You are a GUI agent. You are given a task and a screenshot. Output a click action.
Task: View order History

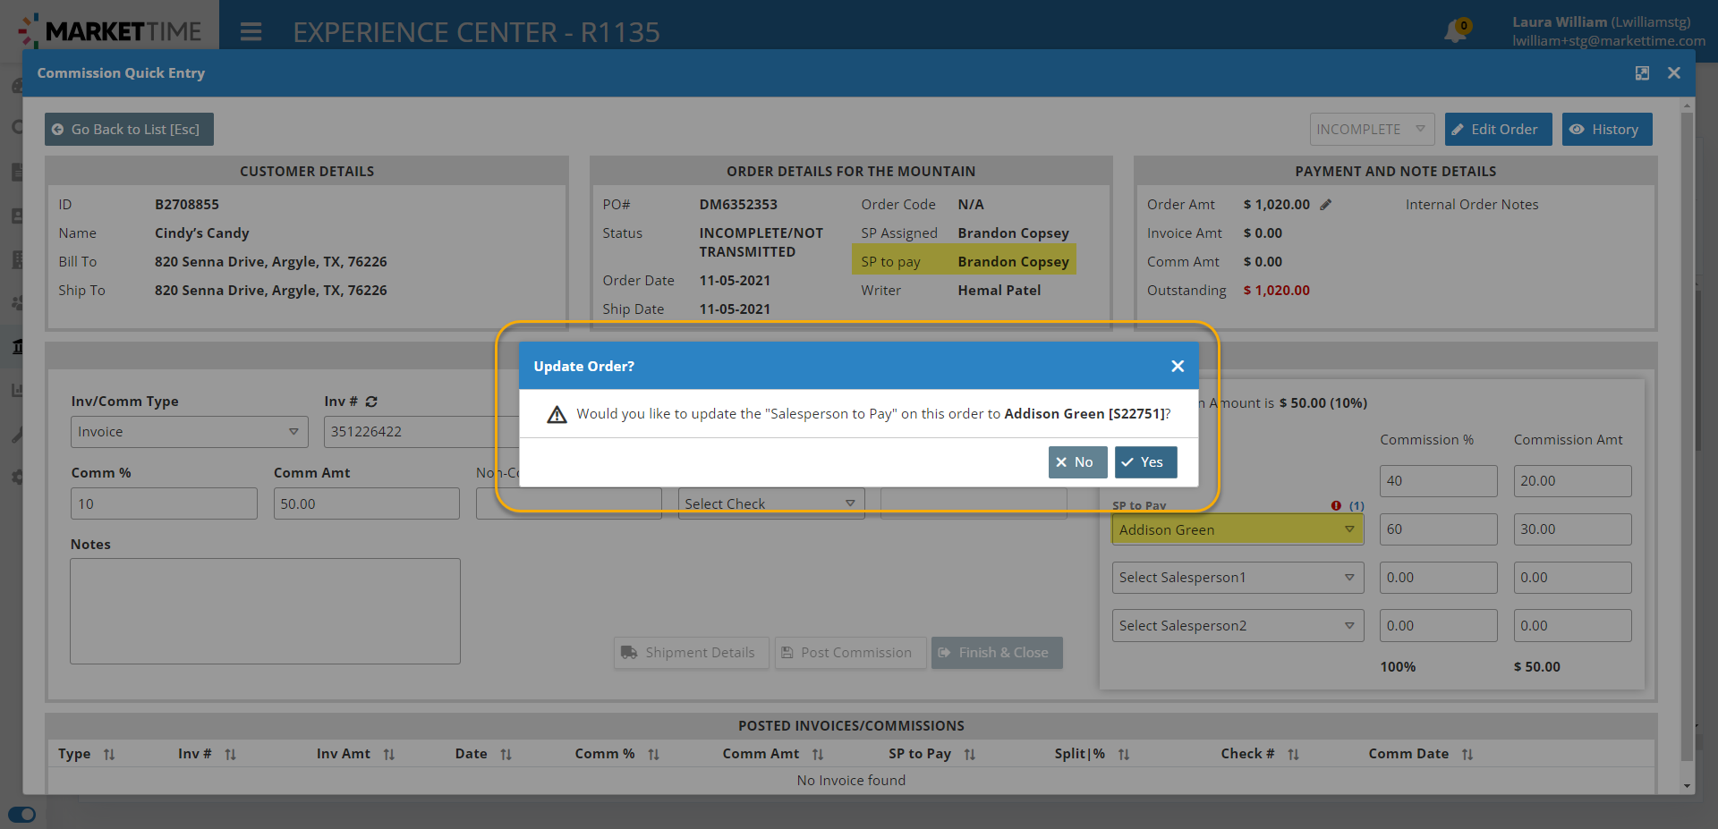coord(1606,130)
